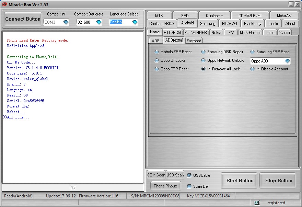Select the HTC/BCM sub-tab

[172, 33]
